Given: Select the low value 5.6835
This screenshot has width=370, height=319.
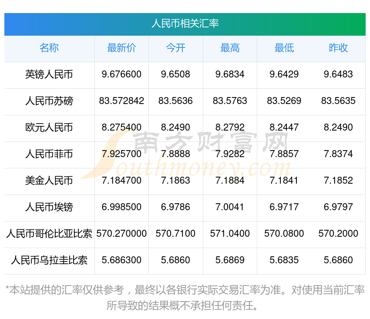Looking at the screenshot, I should (284, 260).
